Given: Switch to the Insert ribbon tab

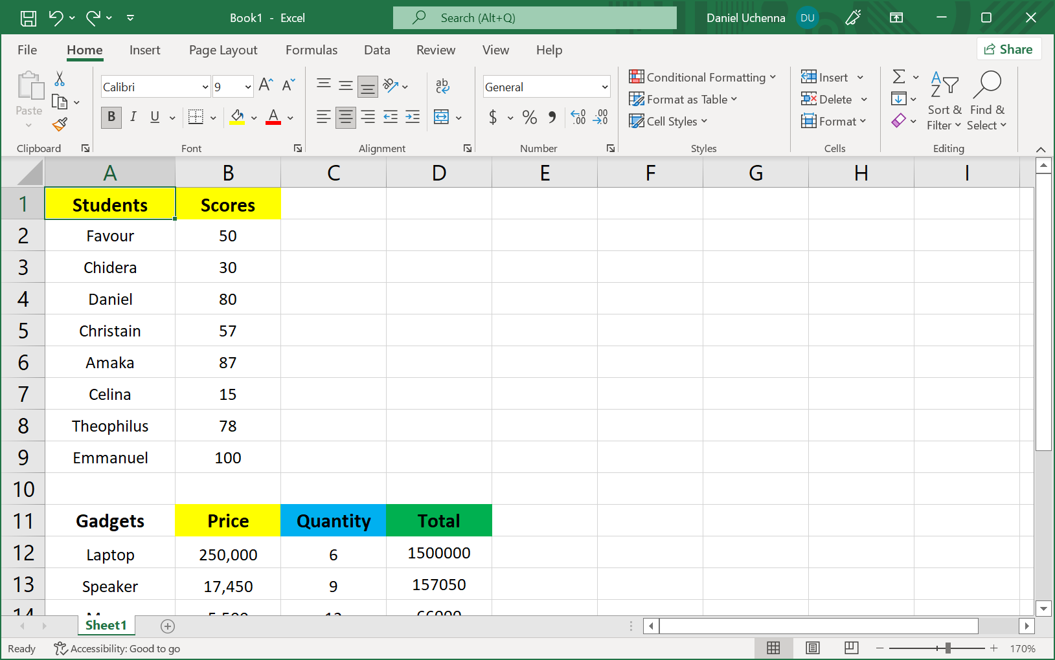Looking at the screenshot, I should click(144, 50).
